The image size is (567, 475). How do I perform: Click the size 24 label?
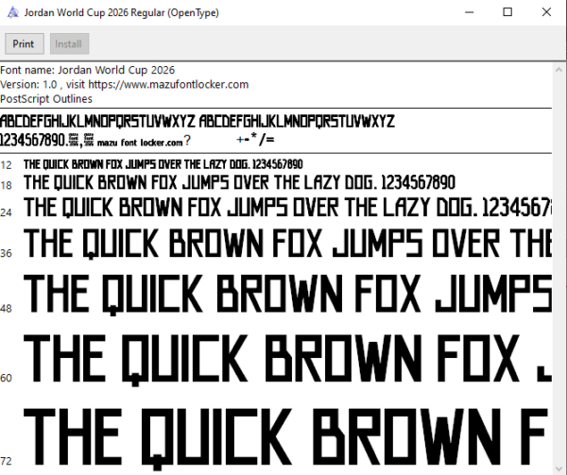point(7,212)
